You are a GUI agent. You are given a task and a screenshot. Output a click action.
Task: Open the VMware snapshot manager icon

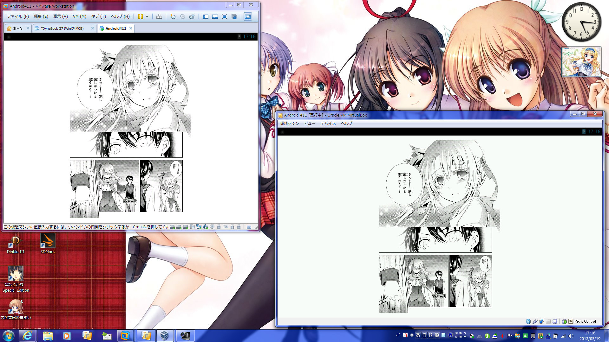tap(192, 16)
